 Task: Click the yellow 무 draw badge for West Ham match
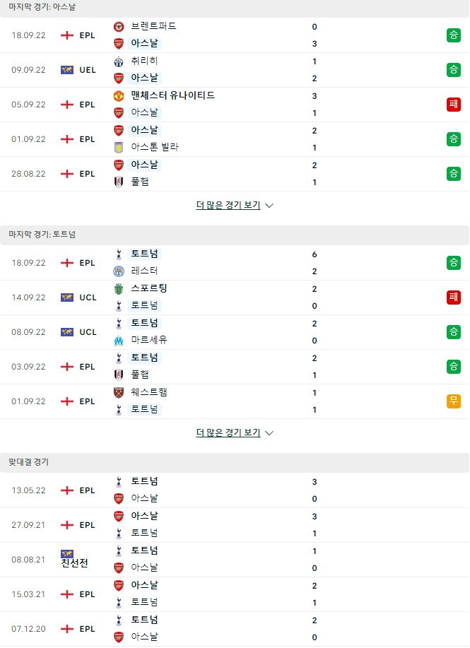(x=454, y=401)
